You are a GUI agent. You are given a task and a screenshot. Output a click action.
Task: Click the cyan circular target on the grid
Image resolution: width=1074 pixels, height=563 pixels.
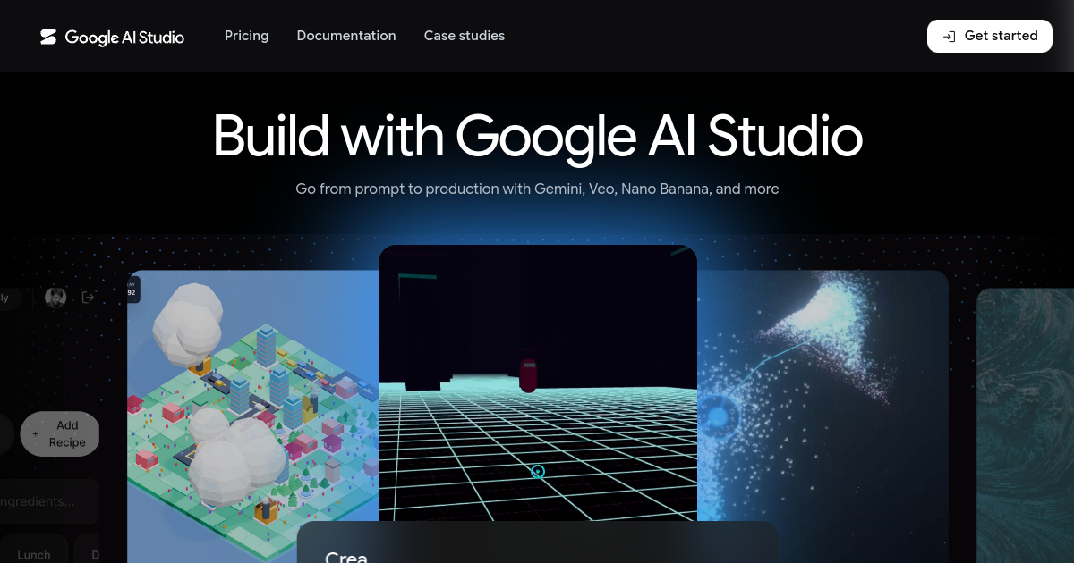(538, 471)
